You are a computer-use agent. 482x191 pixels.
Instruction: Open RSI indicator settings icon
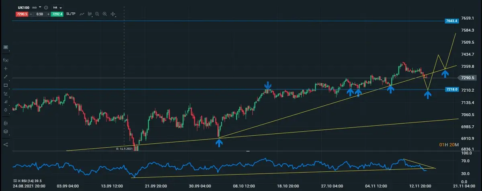(15, 181)
